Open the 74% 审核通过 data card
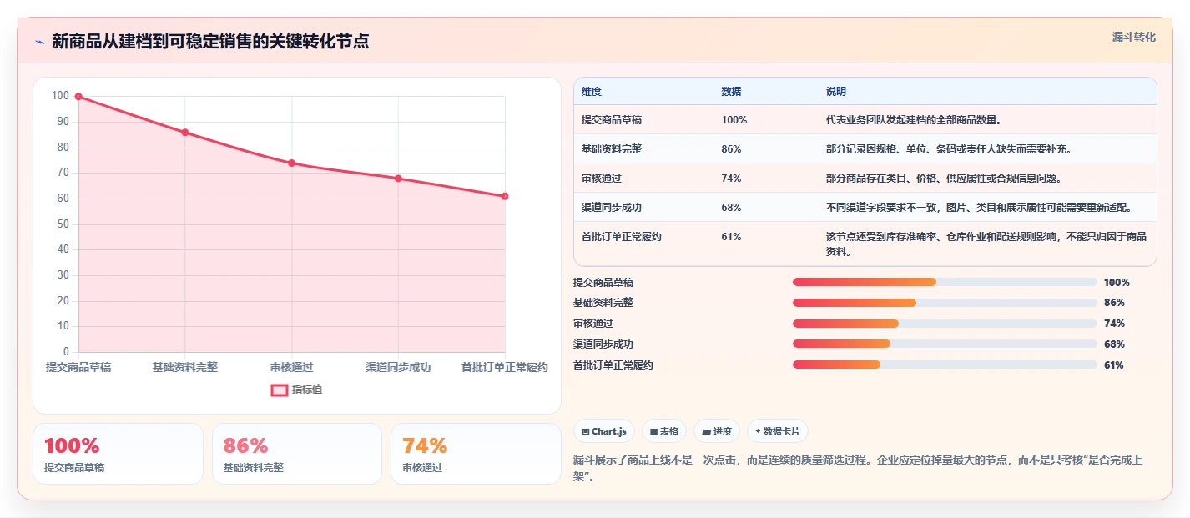The image size is (1190, 518). [x=476, y=454]
